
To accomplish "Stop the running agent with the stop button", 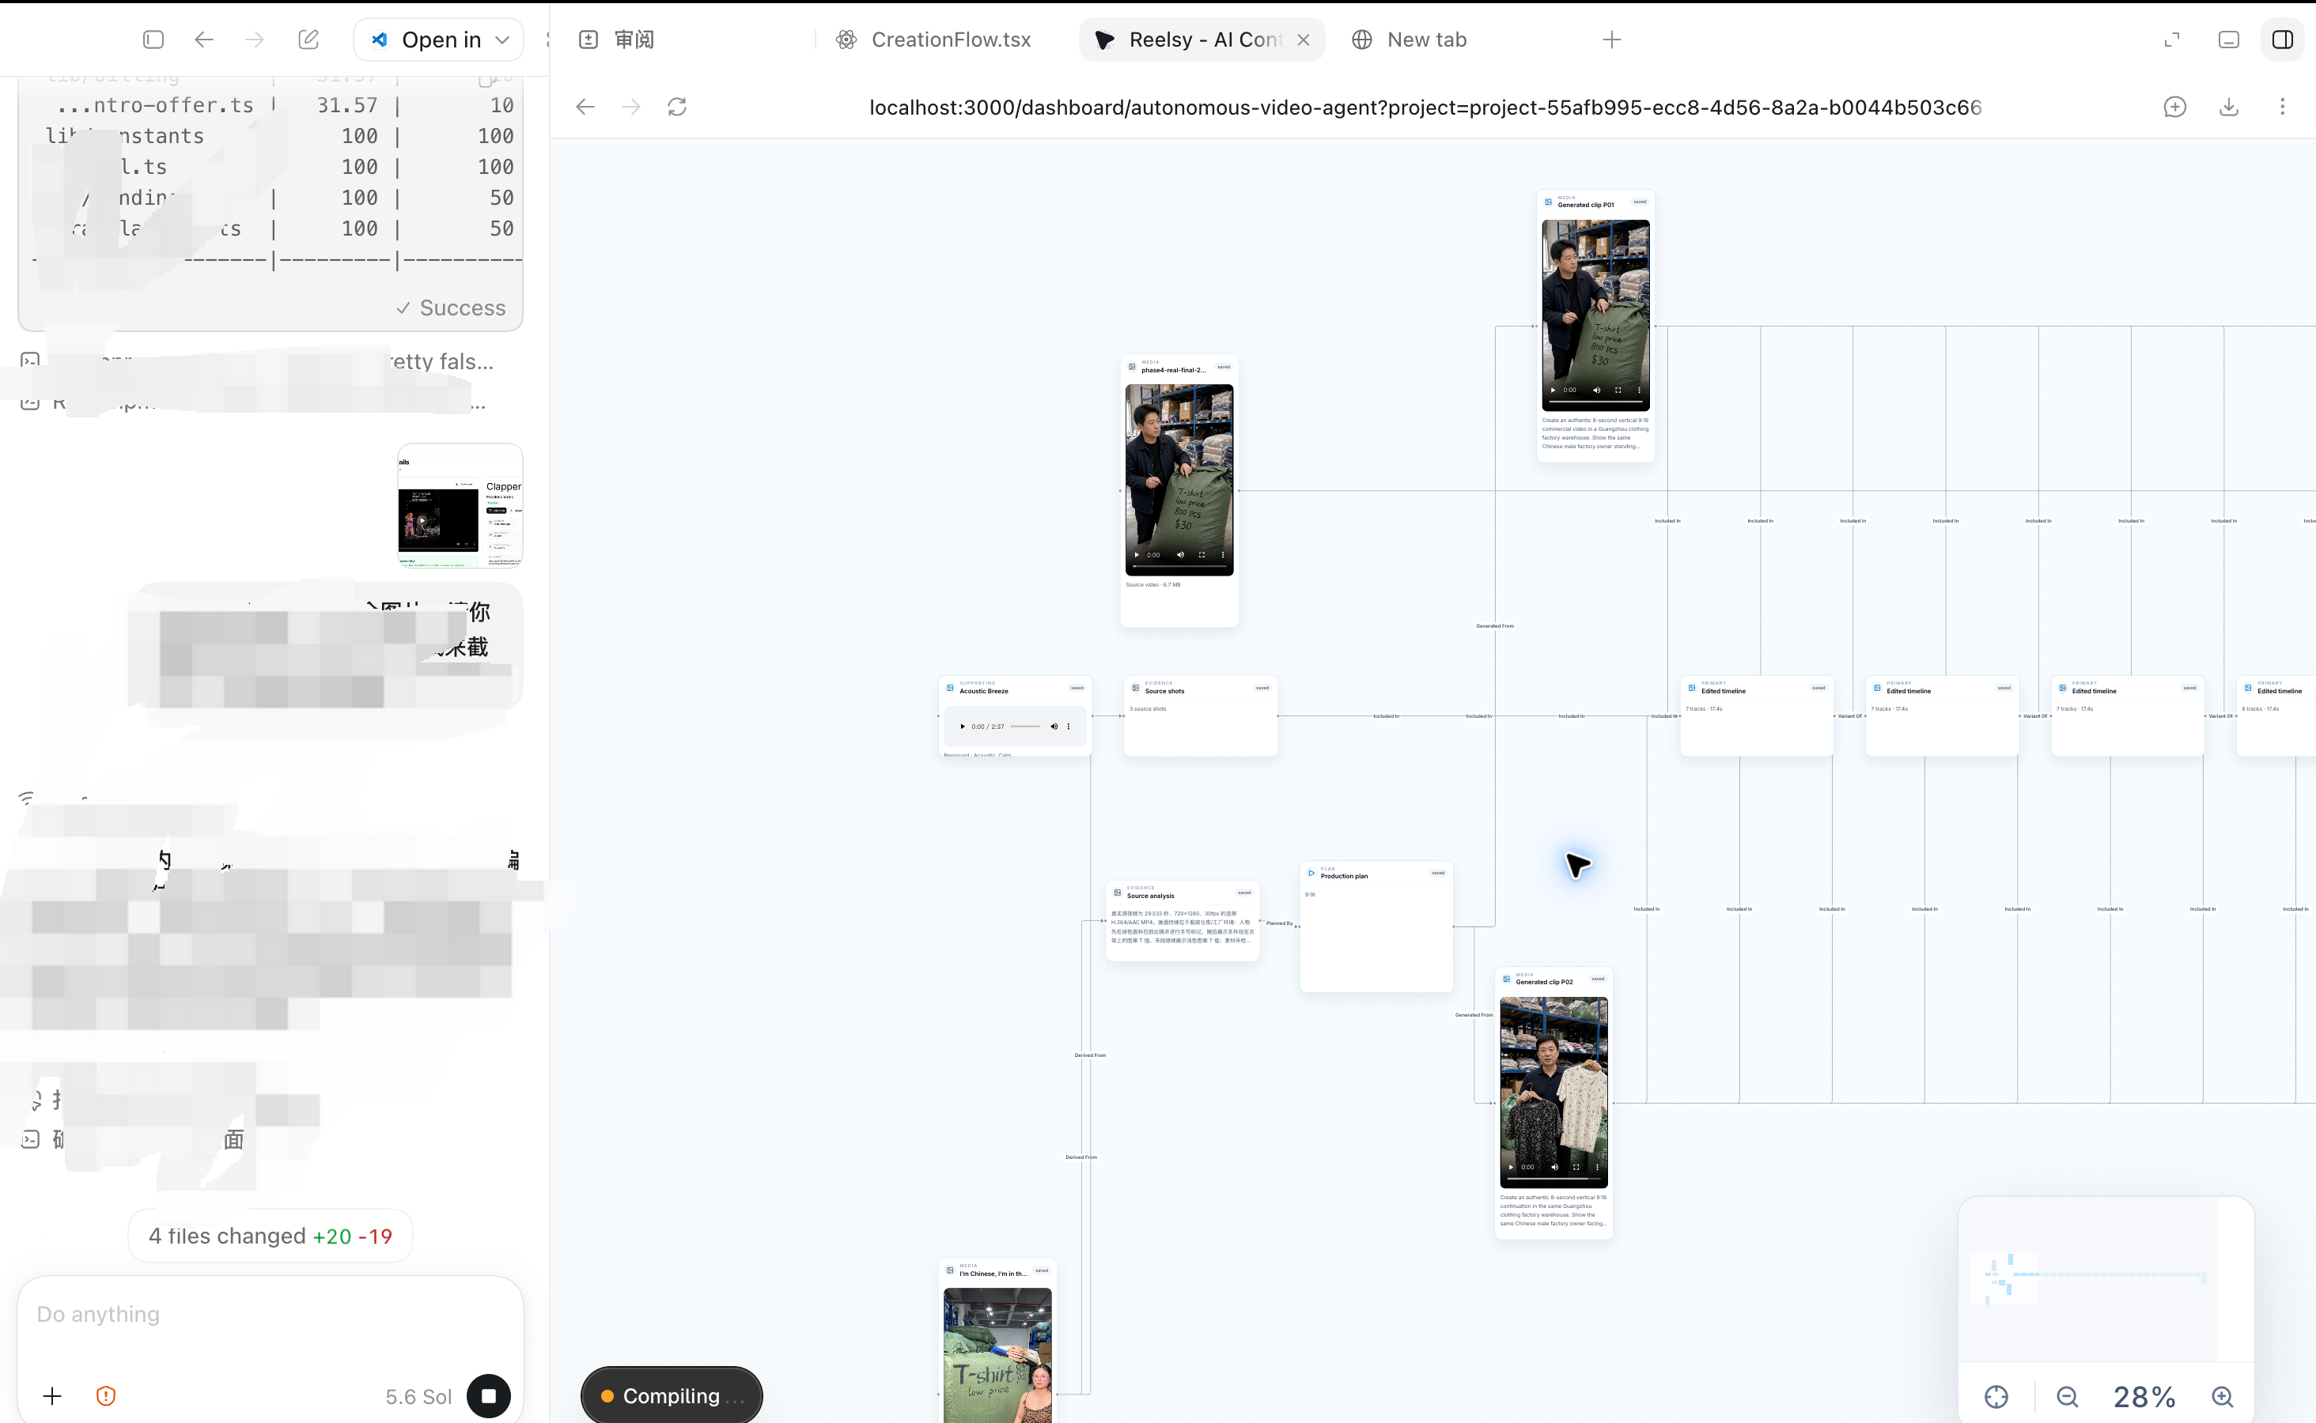I will [x=489, y=1395].
